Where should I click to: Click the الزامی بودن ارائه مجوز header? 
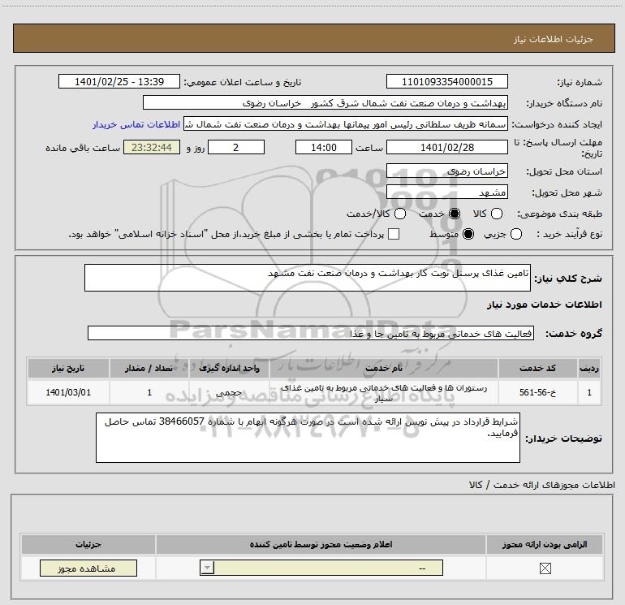tap(545, 544)
